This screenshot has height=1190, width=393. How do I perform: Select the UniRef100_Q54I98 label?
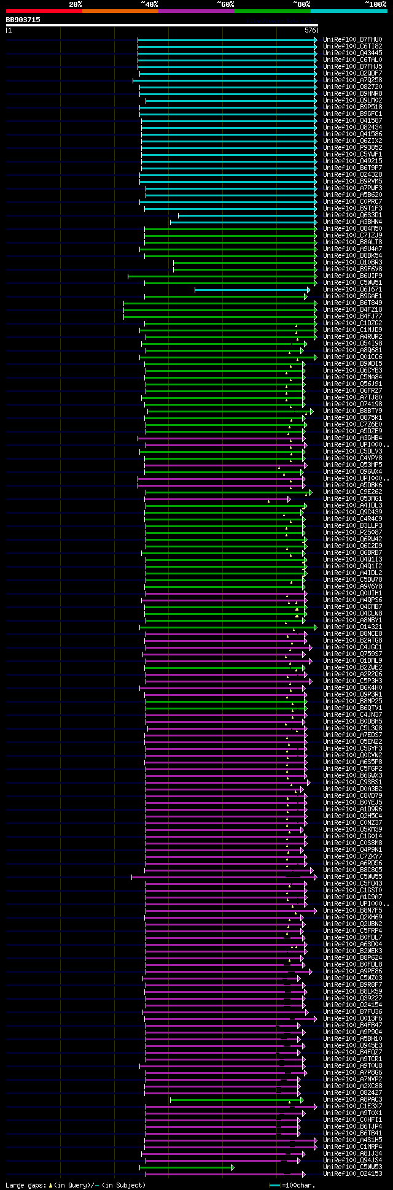352,344
